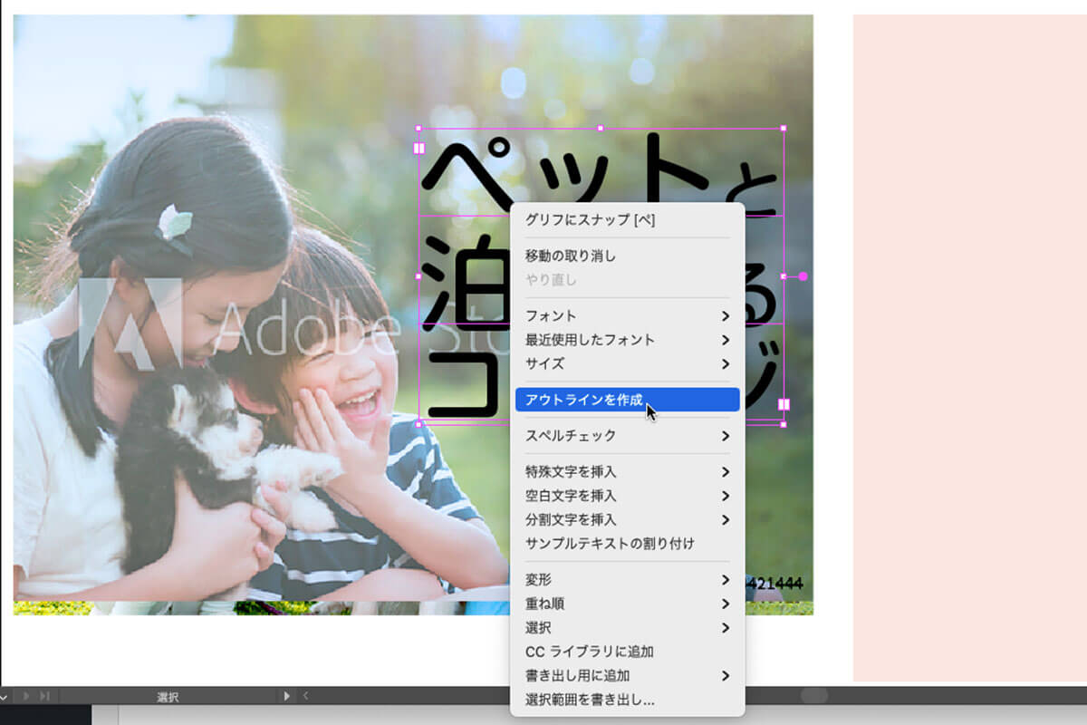Click the round magenta text widget handle
The image size is (1087, 725).
pyautogui.click(x=803, y=276)
